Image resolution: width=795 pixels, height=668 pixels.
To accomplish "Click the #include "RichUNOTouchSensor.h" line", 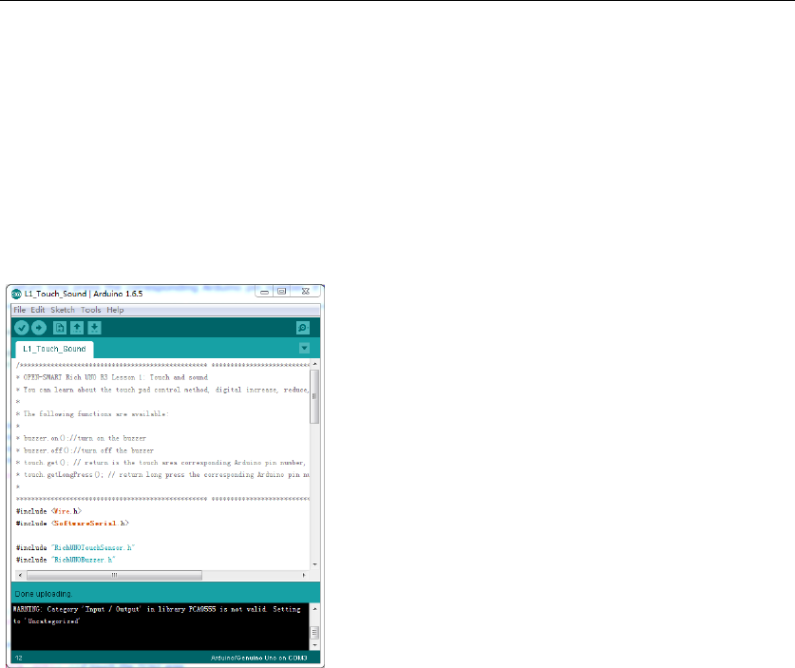I will pos(76,547).
